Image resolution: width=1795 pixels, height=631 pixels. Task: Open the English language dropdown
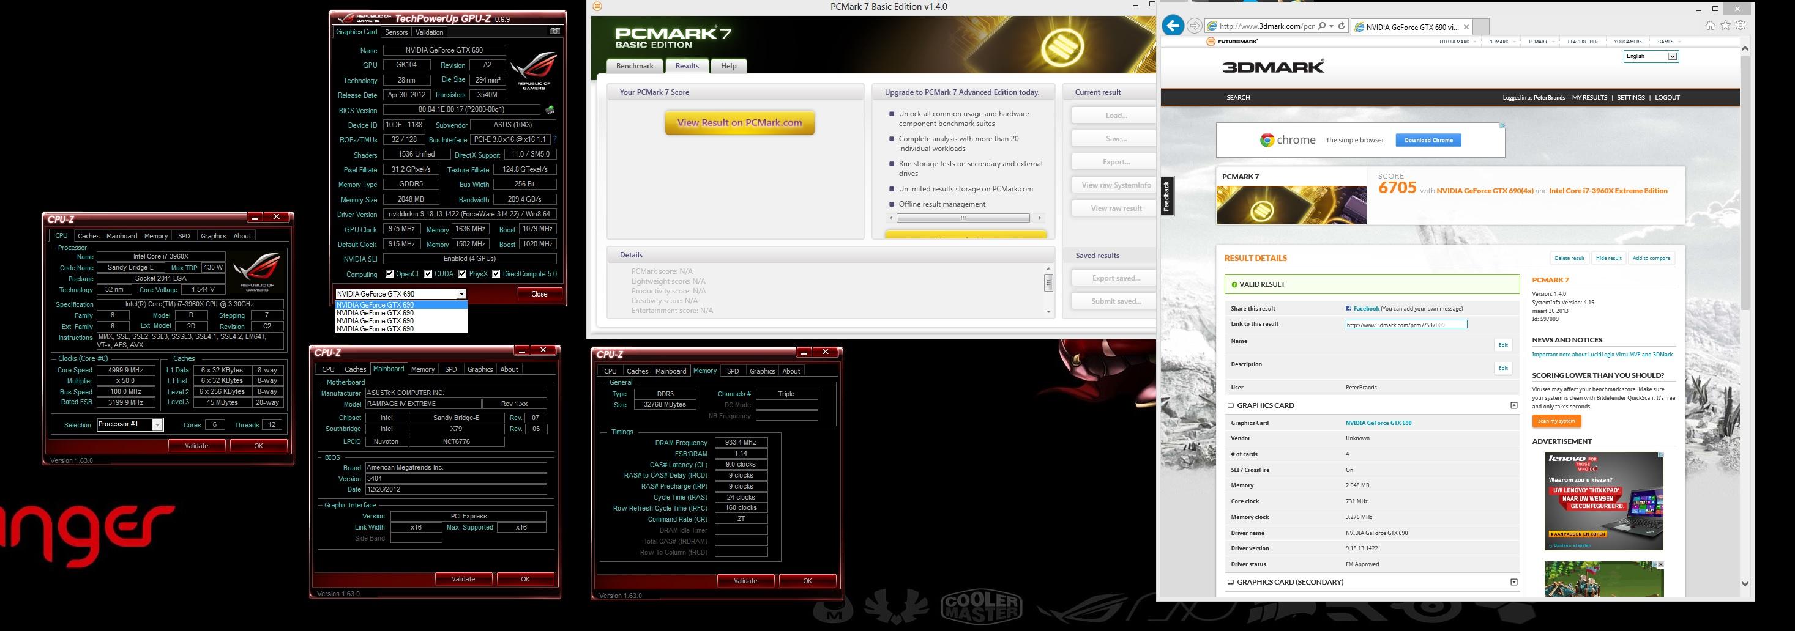click(x=1651, y=56)
